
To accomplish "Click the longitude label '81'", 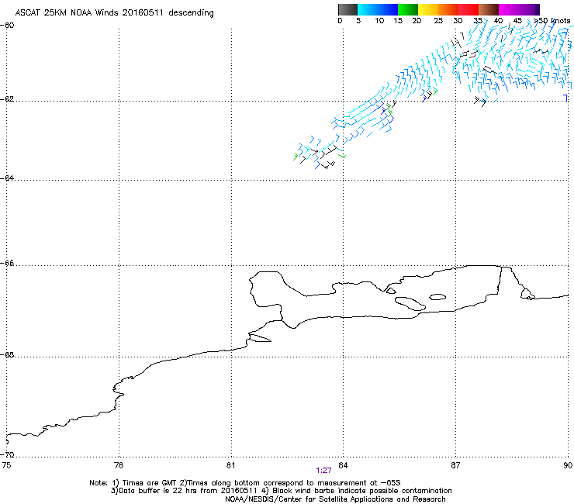I will point(230,465).
